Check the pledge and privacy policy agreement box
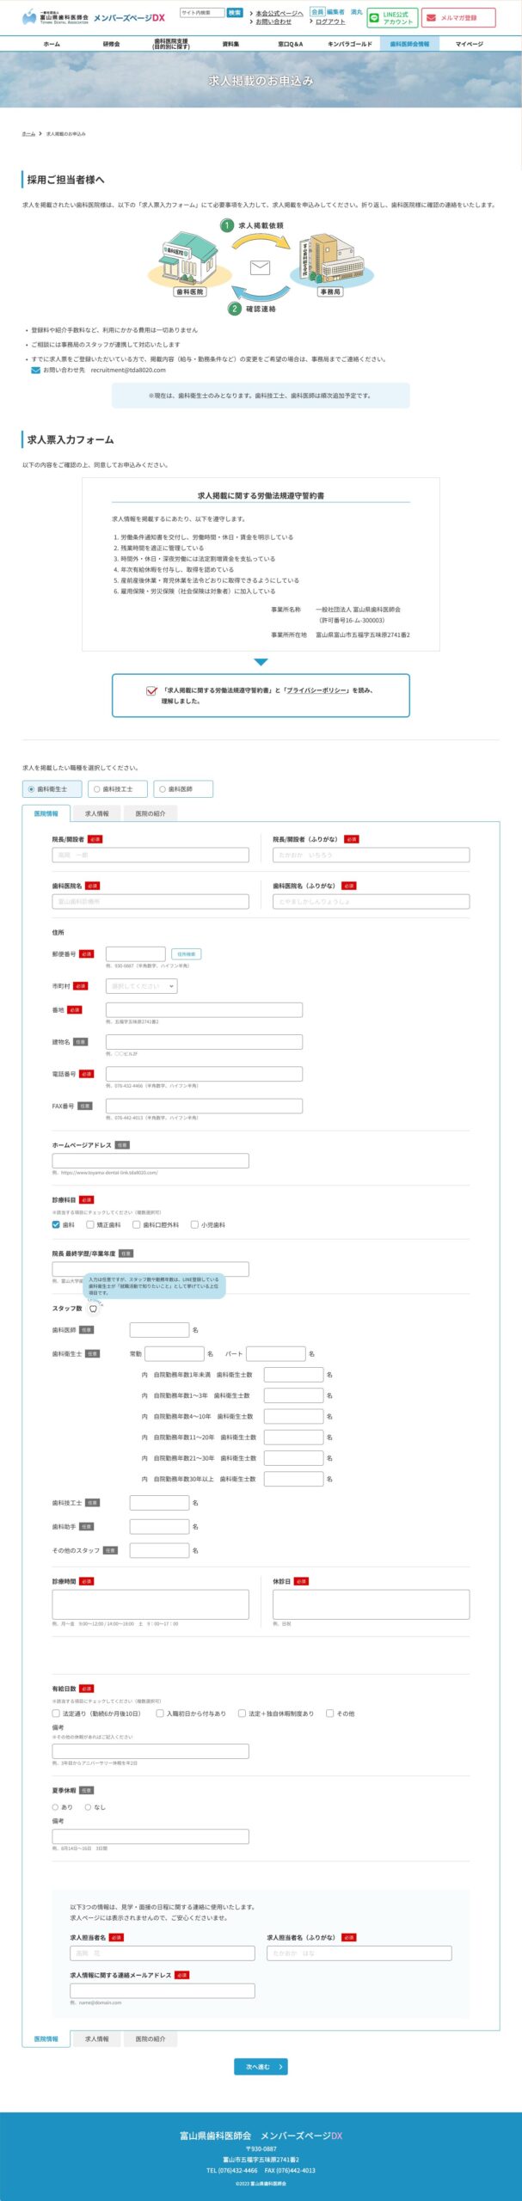This screenshot has width=522, height=2201. [152, 690]
